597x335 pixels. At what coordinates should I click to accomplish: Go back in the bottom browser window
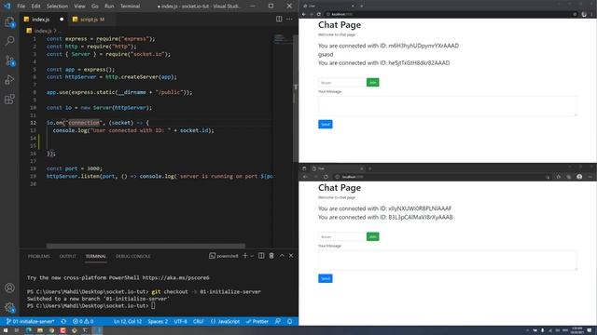click(x=305, y=177)
